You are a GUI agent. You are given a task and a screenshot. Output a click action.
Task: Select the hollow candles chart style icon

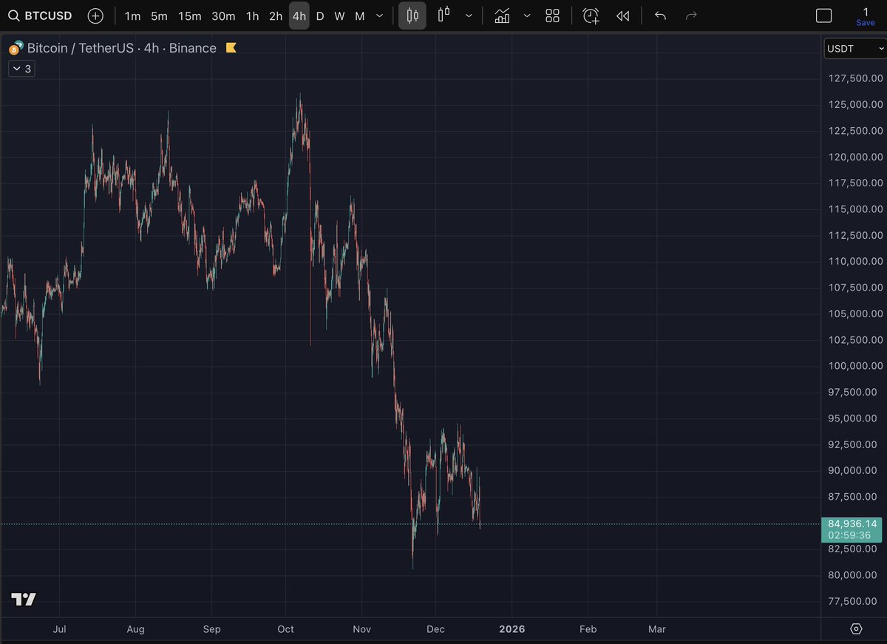[443, 16]
